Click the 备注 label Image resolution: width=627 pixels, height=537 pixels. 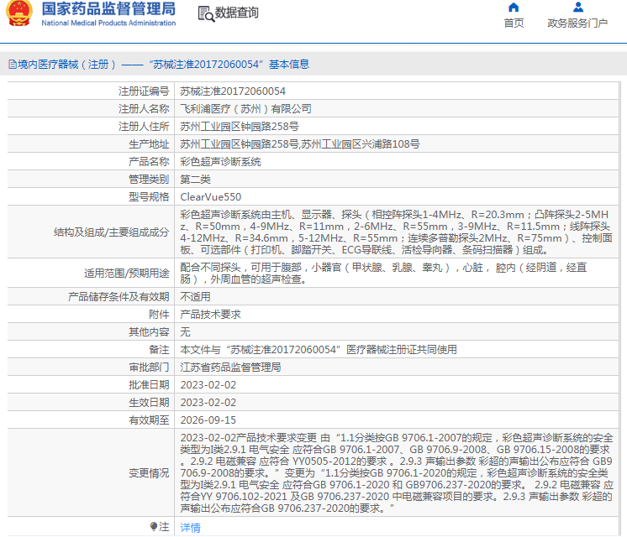[x=159, y=349]
